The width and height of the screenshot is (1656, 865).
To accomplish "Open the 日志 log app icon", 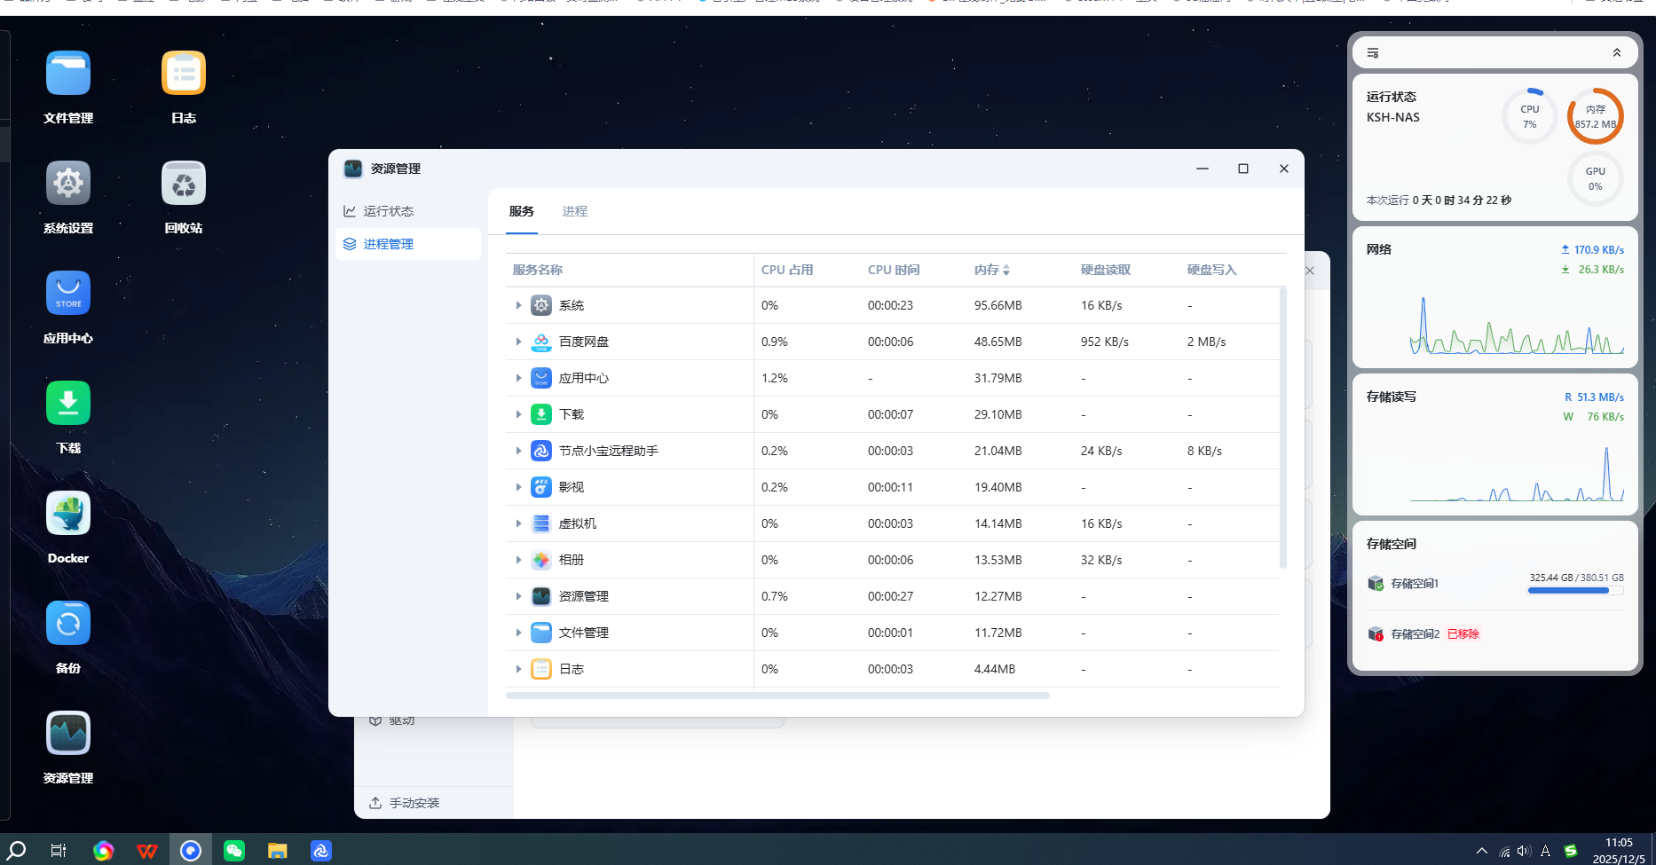I will [x=184, y=74].
